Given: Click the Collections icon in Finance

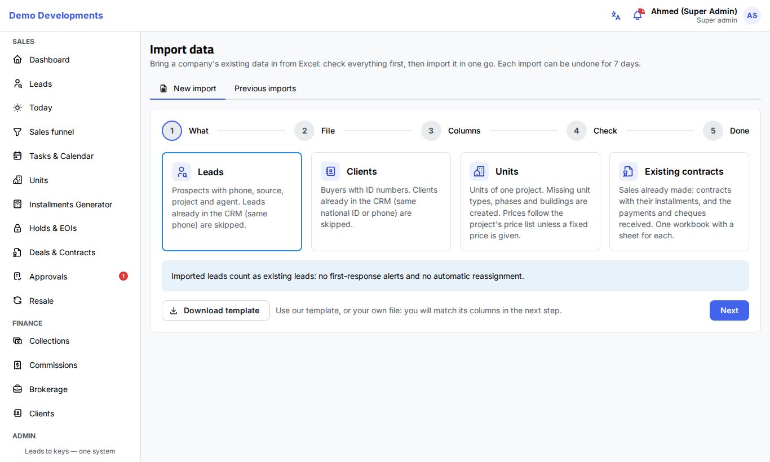Looking at the screenshot, I should coord(17,341).
